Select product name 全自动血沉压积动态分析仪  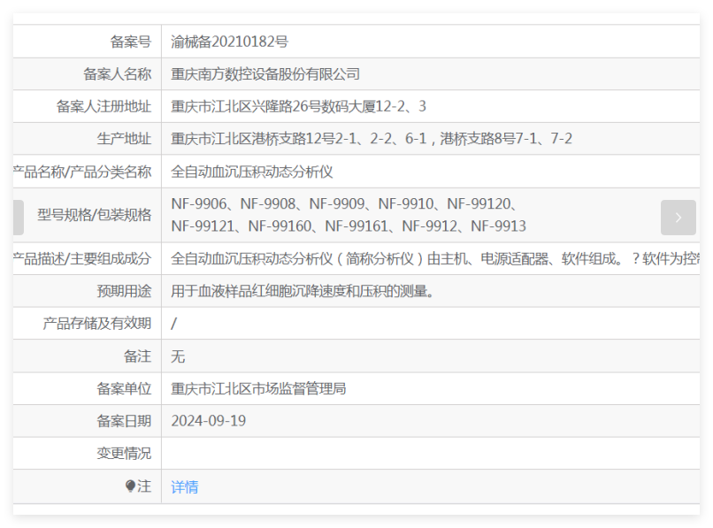coord(252,172)
